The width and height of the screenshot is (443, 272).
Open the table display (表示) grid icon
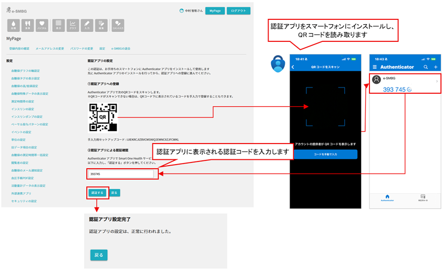point(58,25)
